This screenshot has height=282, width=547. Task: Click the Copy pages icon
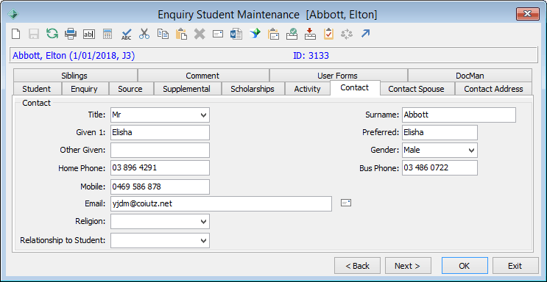[x=163, y=34]
